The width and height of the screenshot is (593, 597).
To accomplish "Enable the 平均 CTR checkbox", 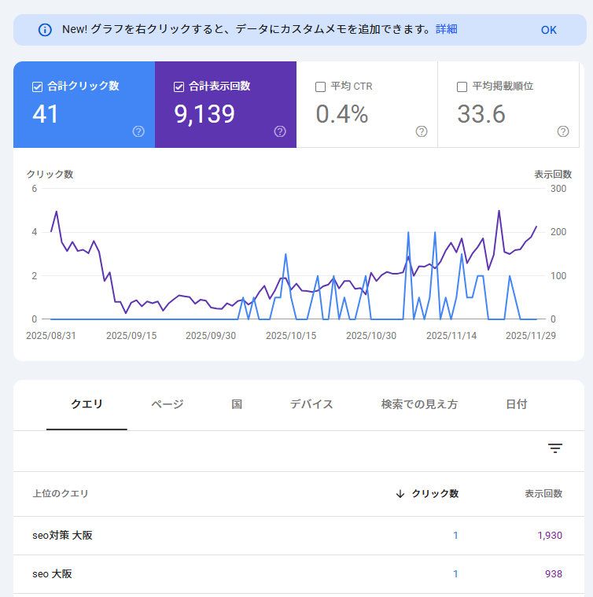I will (x=320, y=87).
